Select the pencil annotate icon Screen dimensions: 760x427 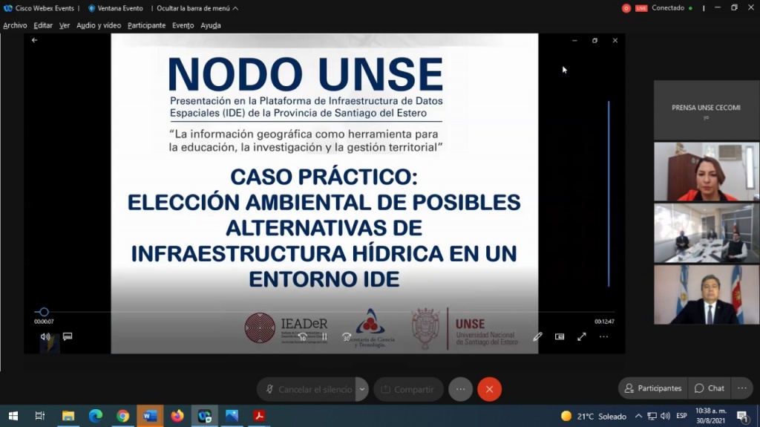pyautogui.click(x=537, y=336)
